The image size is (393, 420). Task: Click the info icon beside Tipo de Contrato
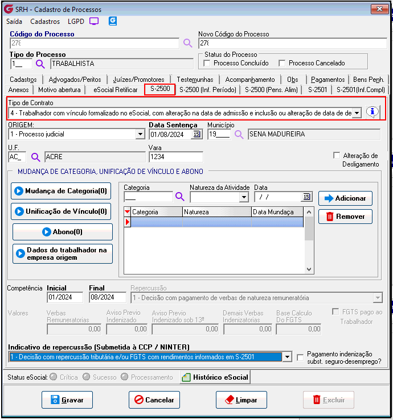point(372,112)
